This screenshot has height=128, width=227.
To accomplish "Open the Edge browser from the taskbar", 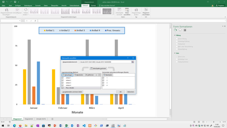I will tap(14, 126).
